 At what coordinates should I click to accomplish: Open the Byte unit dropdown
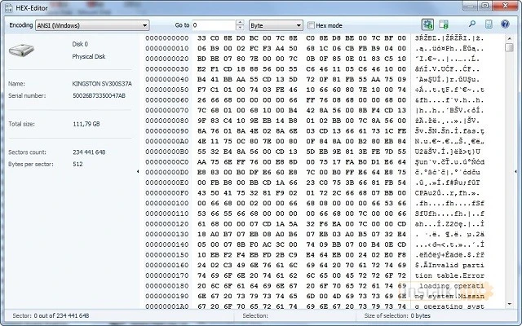point(276,25)
